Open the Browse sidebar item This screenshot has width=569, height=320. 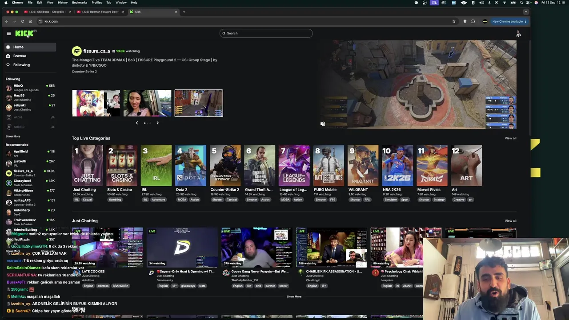(30, 56)
